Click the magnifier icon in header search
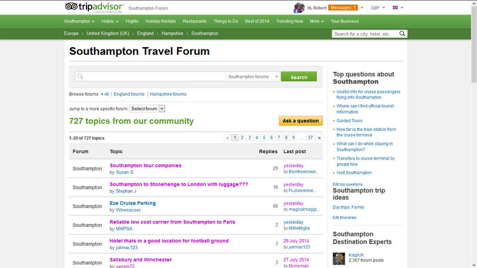 [x=402, y=34]
